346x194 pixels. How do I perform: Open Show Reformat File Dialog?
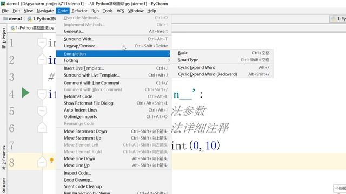click(114, 103)
